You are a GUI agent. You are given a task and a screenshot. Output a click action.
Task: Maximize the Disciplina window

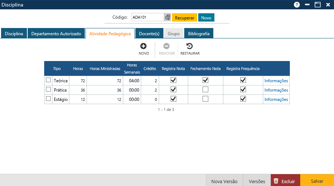click(x=317, y=5)
